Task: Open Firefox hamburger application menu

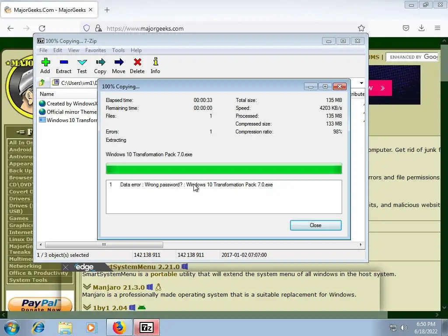Action: [437, 28]
